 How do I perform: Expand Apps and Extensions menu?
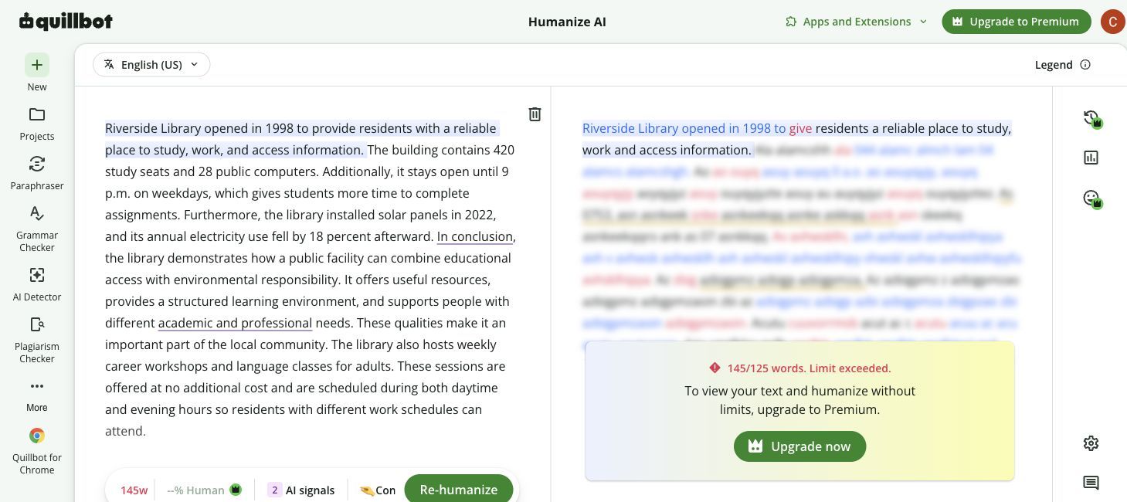[856, 22]
